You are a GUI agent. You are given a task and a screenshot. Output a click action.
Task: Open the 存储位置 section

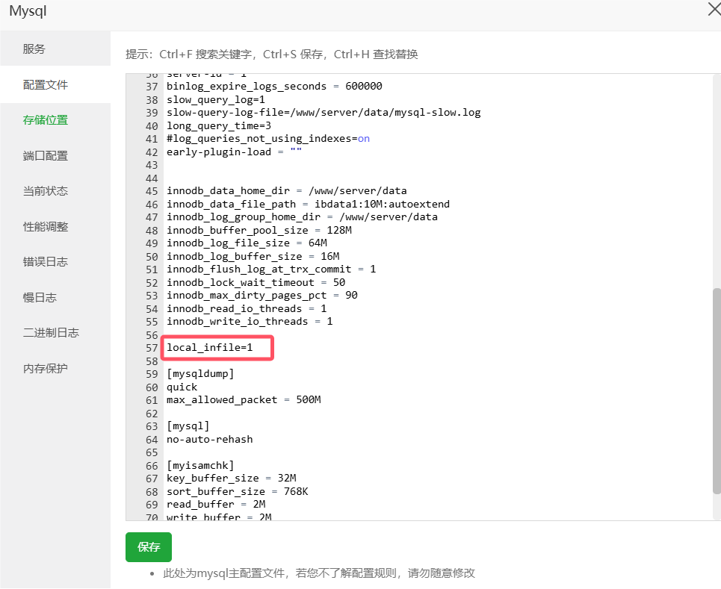click(46, 120)
